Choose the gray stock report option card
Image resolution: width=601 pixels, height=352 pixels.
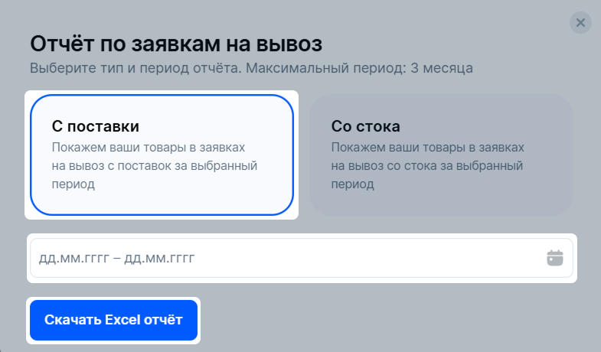pos(441,155)
